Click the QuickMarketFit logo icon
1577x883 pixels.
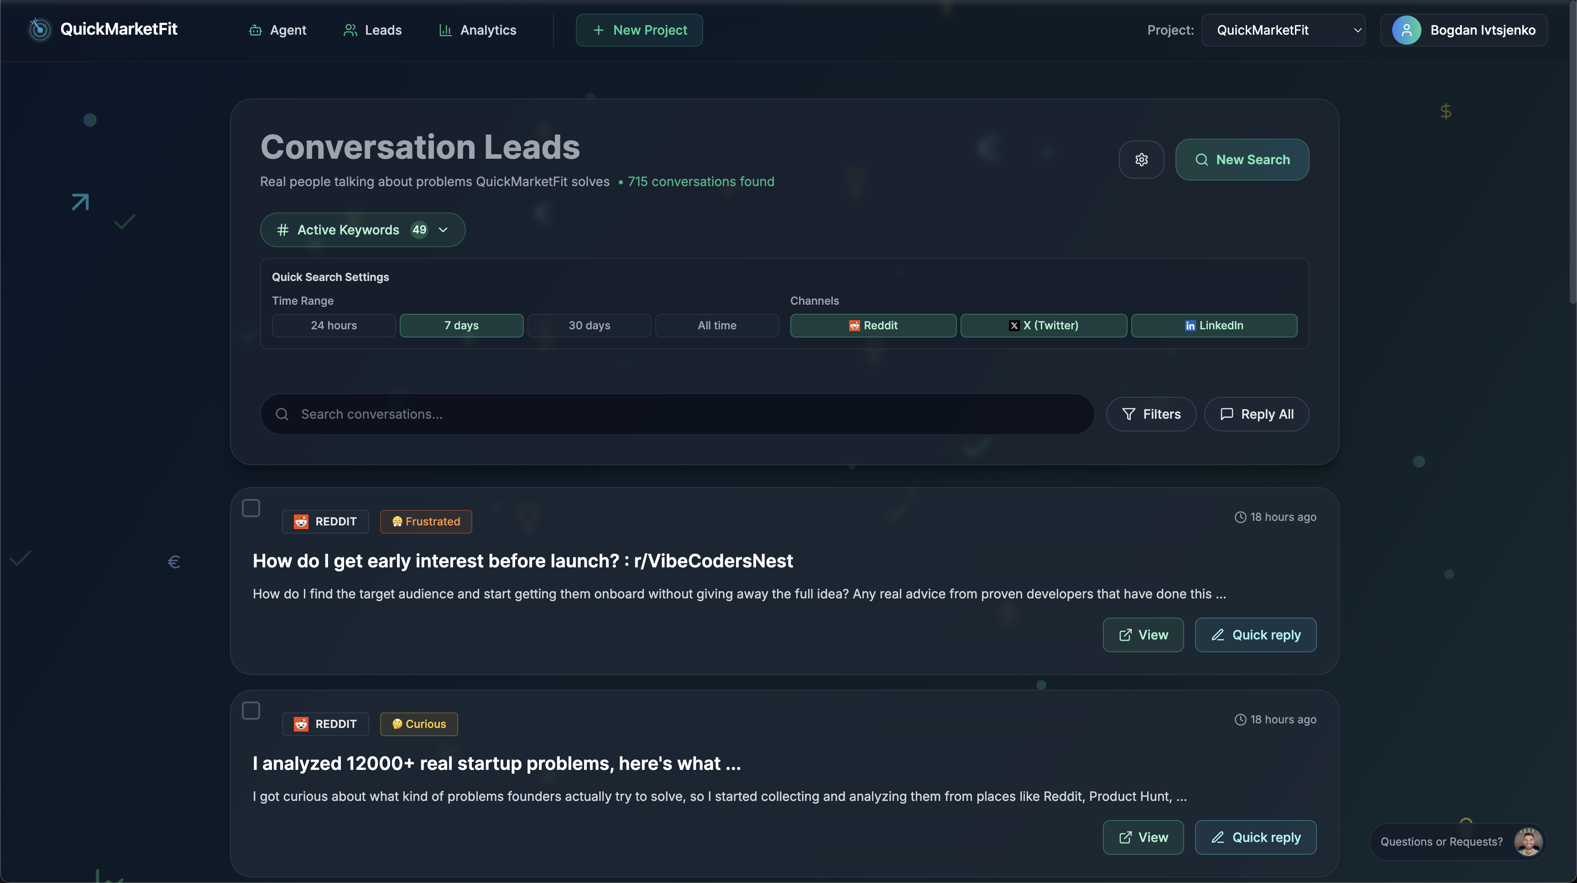pos(39,29)
